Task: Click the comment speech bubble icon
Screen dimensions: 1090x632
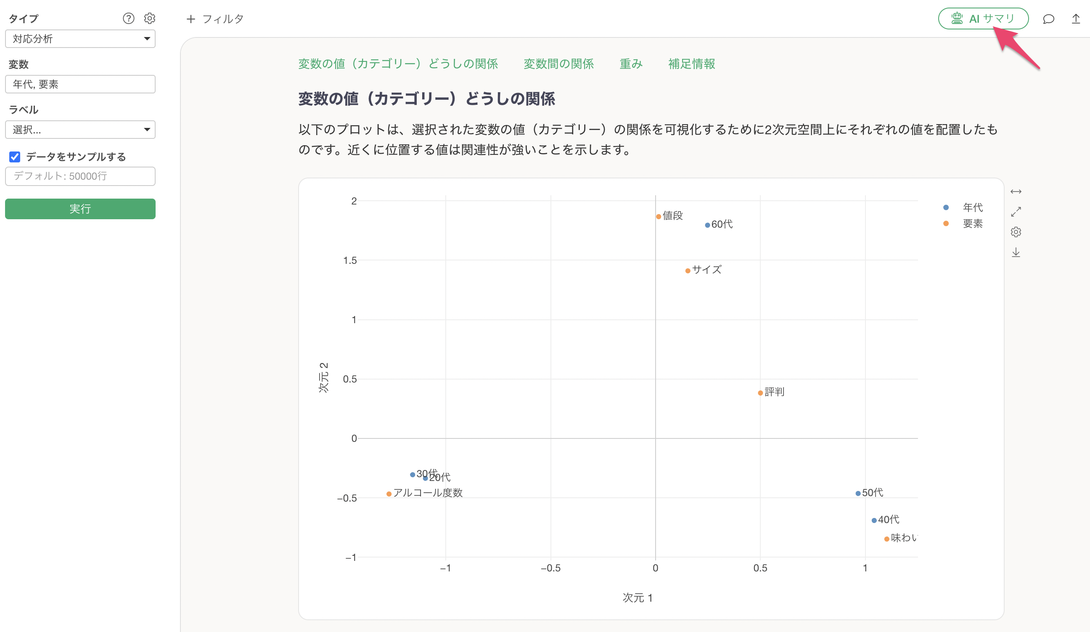Action: tap(1048, 19)
